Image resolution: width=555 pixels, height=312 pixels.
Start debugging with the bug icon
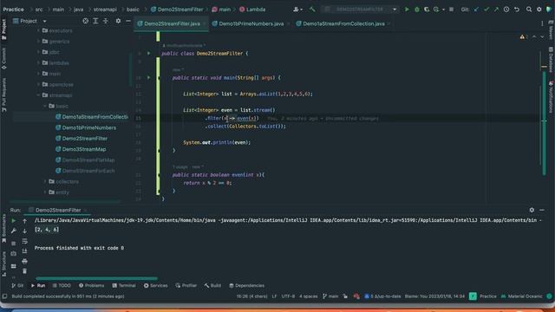pyautogui.click(x=416, y=10)
